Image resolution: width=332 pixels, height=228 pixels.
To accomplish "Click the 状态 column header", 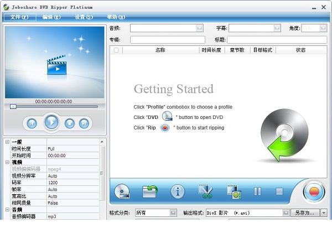I will click(301, 50).
